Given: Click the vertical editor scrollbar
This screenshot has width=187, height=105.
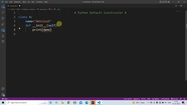Looking at the screenshot, I should pos(186,45).
